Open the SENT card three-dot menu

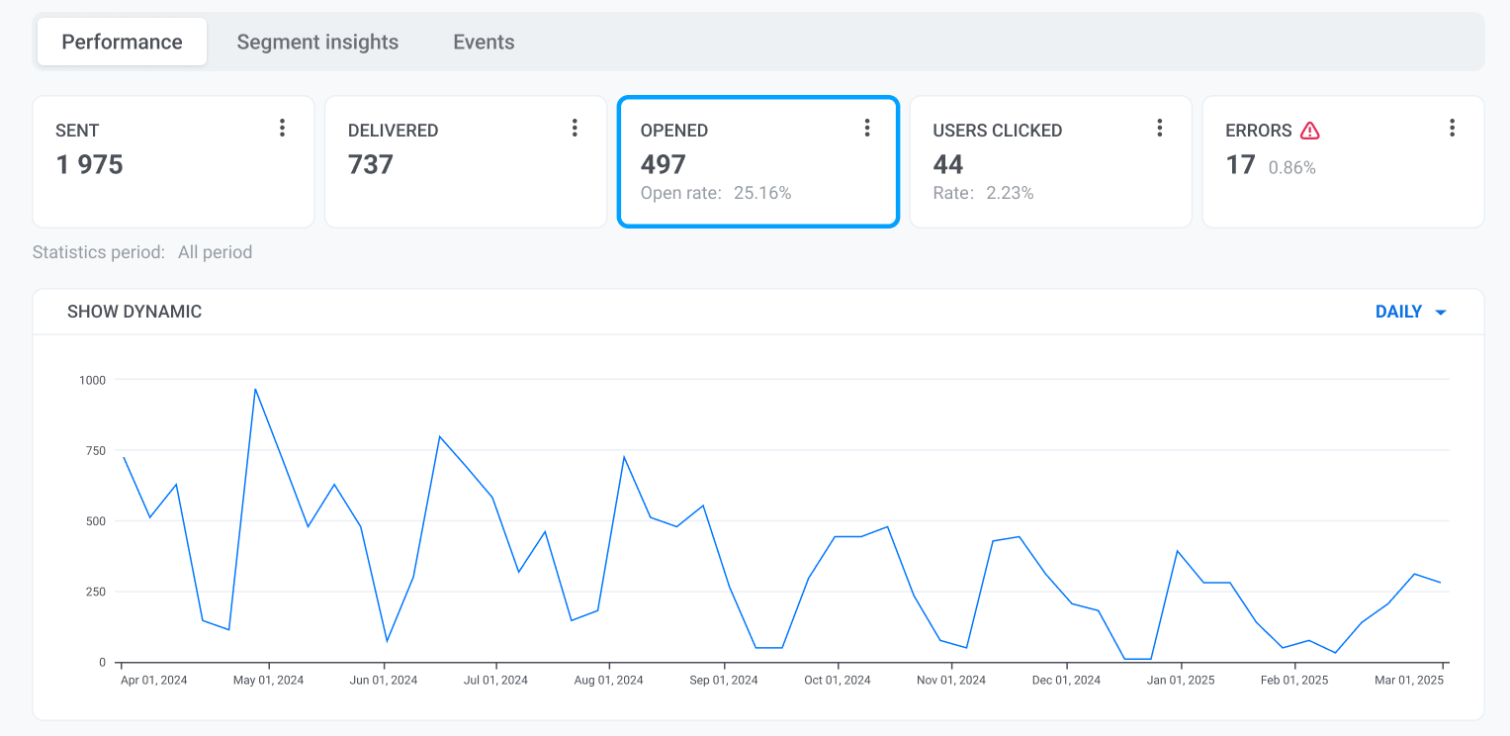coord(282,128)
